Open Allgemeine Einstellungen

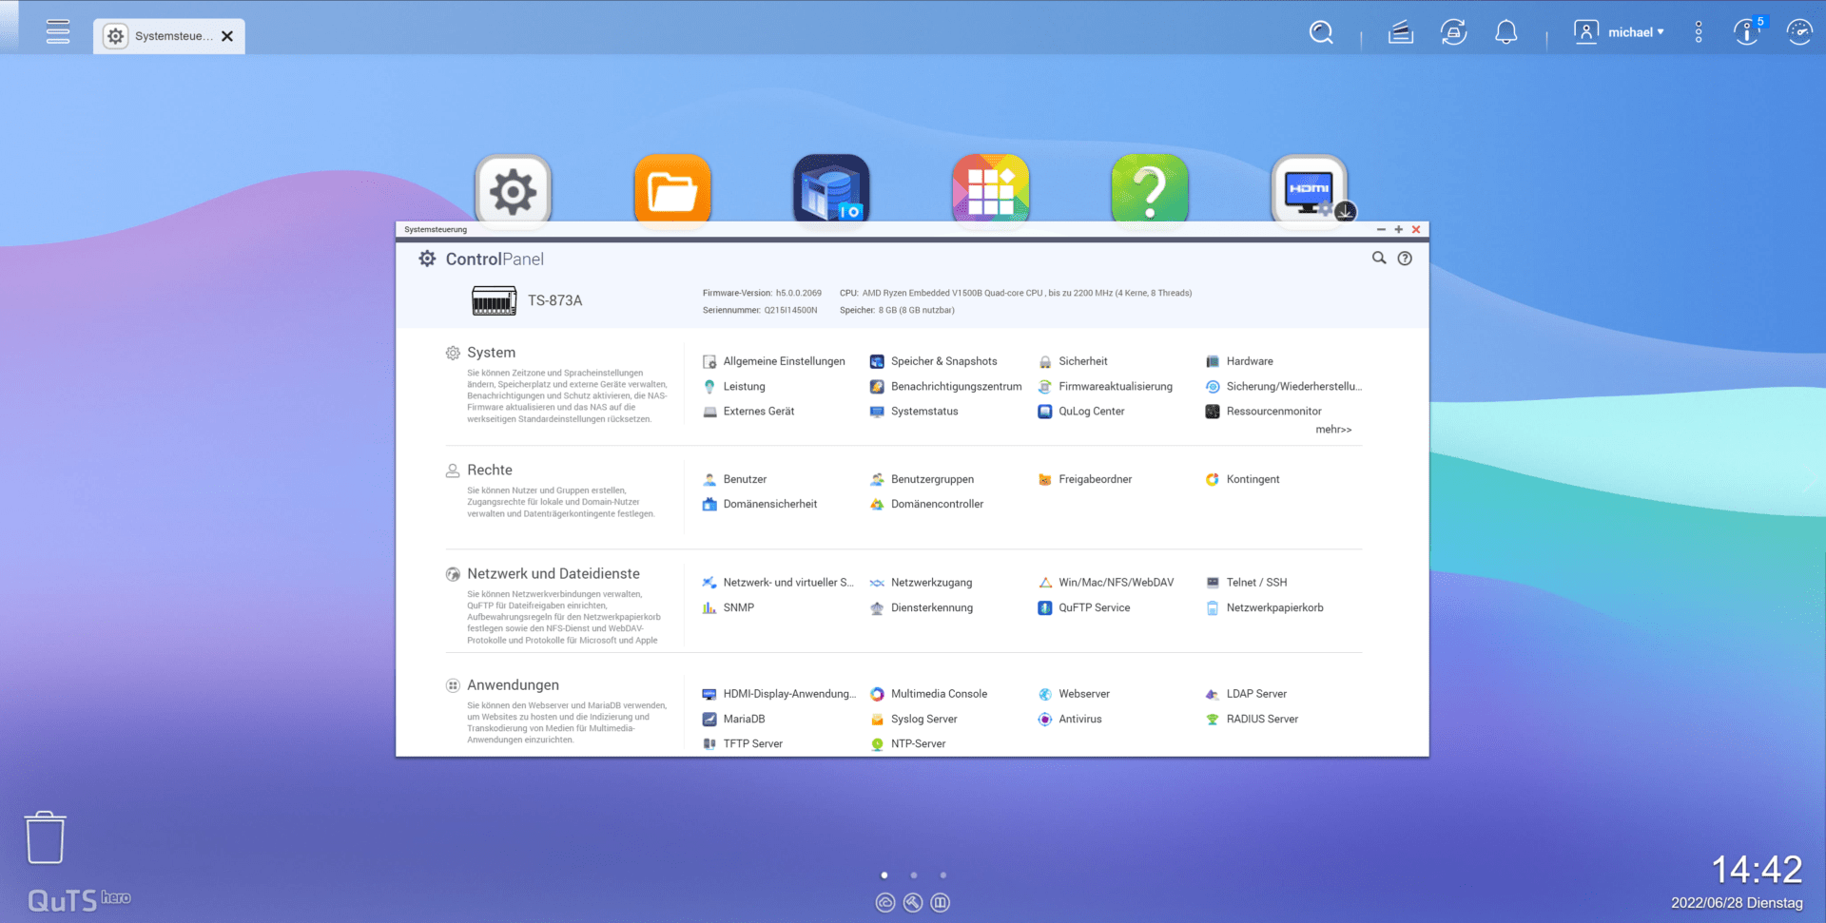(784, 361)
